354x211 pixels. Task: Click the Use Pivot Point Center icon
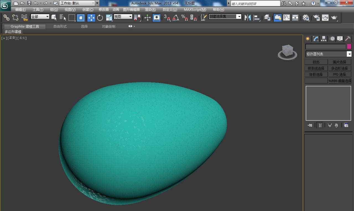(137, 18)
